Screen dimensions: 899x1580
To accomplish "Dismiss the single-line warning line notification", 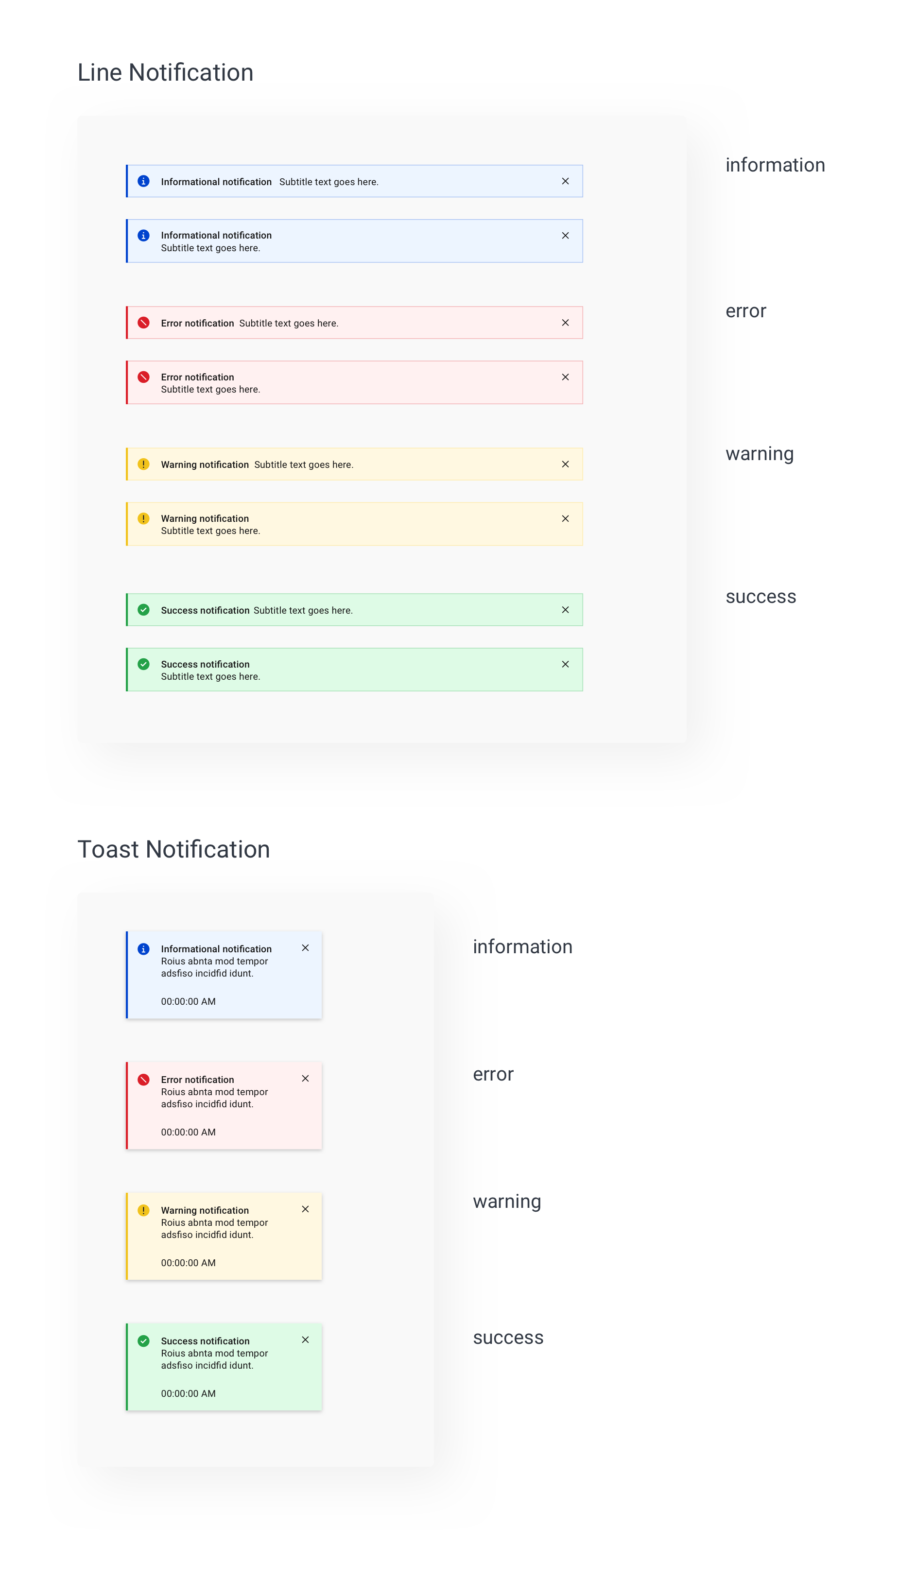I will click(x=565, y=464).
